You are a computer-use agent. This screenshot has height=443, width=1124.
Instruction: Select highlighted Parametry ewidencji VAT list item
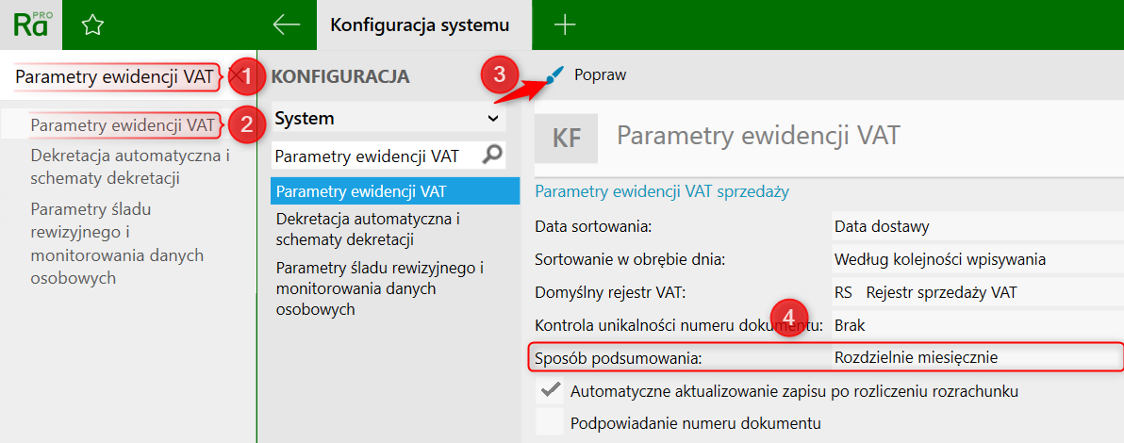pos(395,191)
